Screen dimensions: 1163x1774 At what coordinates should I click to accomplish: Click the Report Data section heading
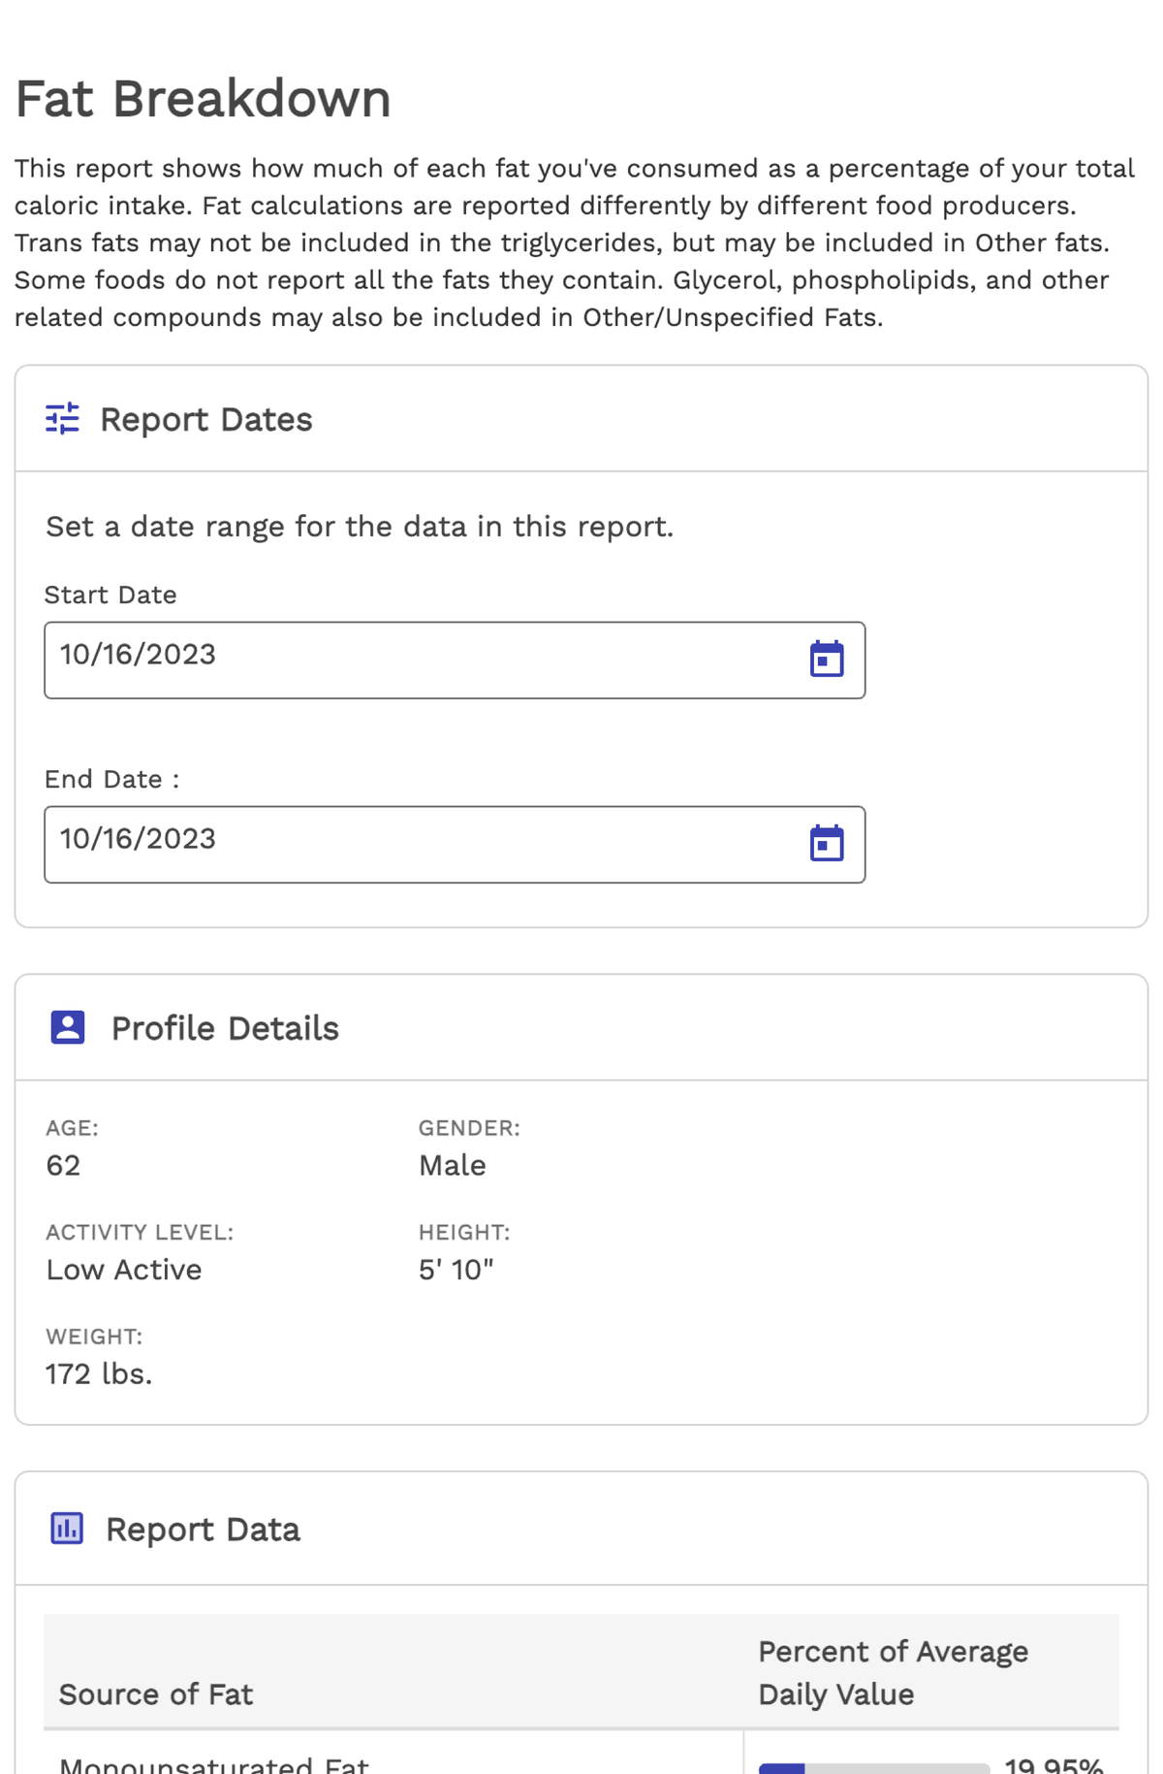coord(203,1530)
